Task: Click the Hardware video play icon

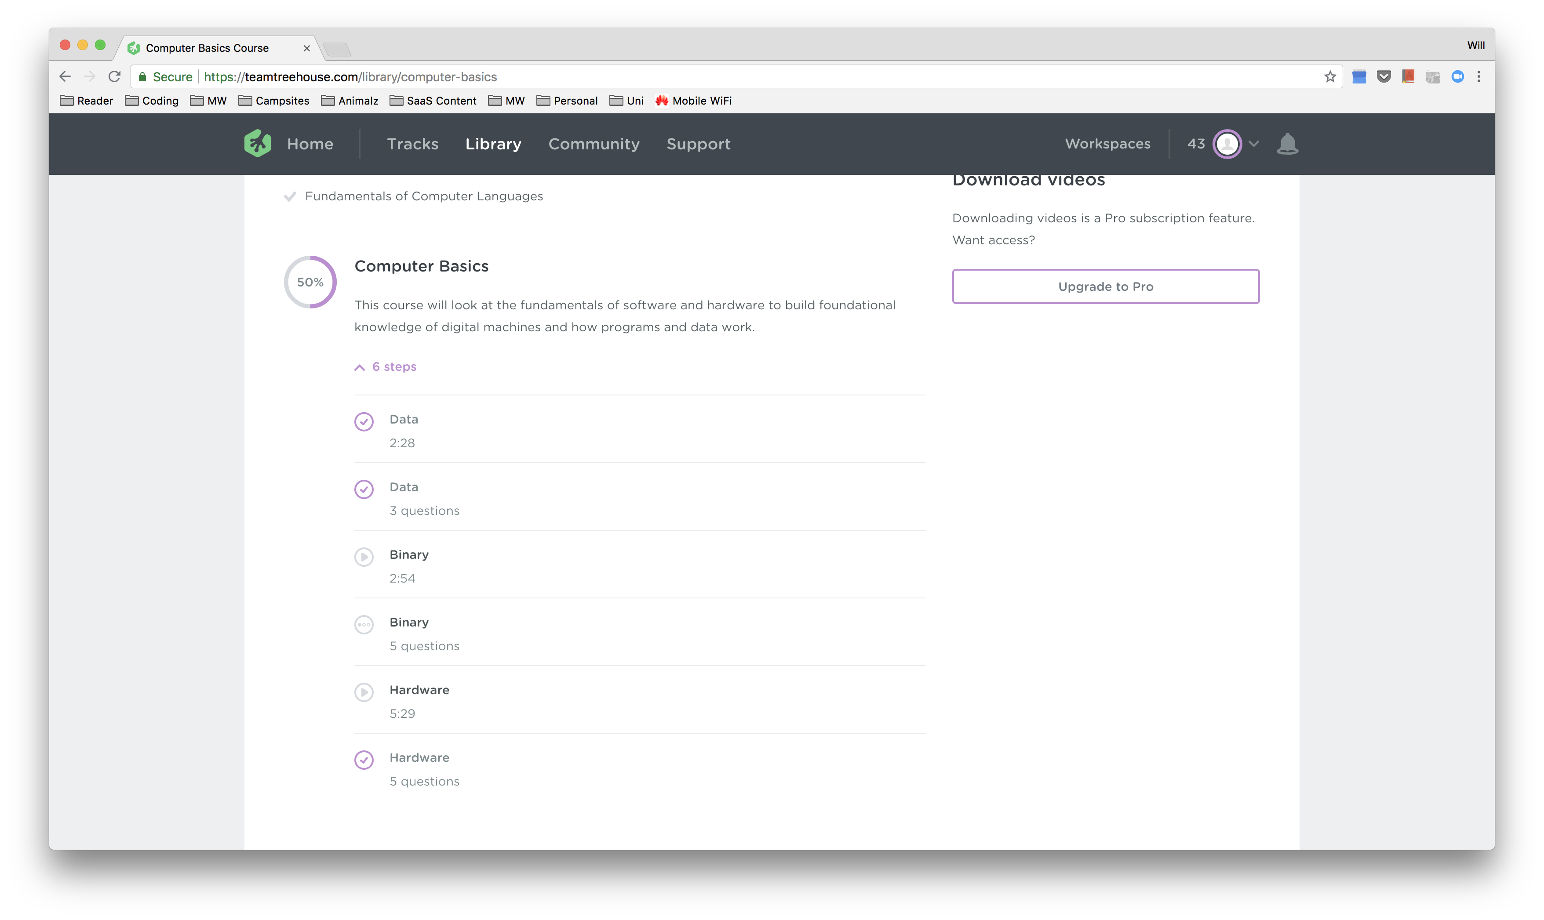Action: pyautogui.click(x=364, y=692)
